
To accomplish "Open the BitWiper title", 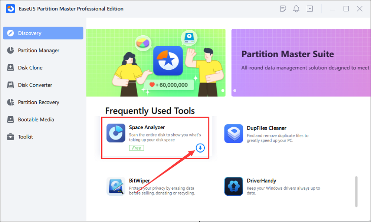I will pyautogui.click(x=139, y=180).
